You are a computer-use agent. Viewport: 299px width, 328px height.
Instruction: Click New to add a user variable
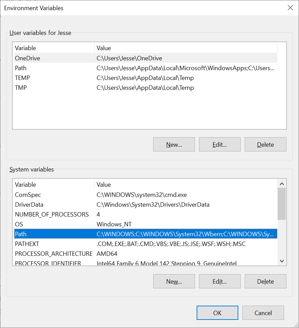point(174,144)
